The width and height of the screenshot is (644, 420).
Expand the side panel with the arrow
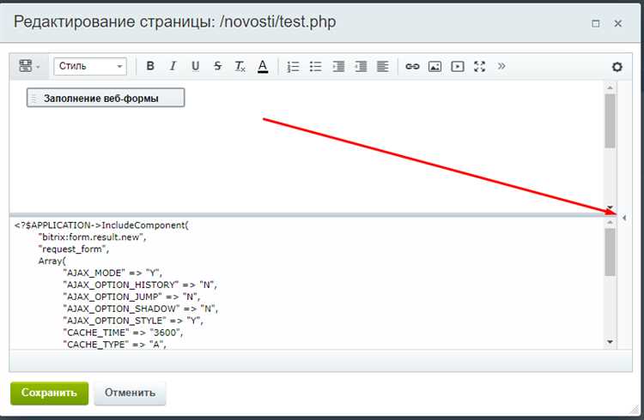[624, 218]
